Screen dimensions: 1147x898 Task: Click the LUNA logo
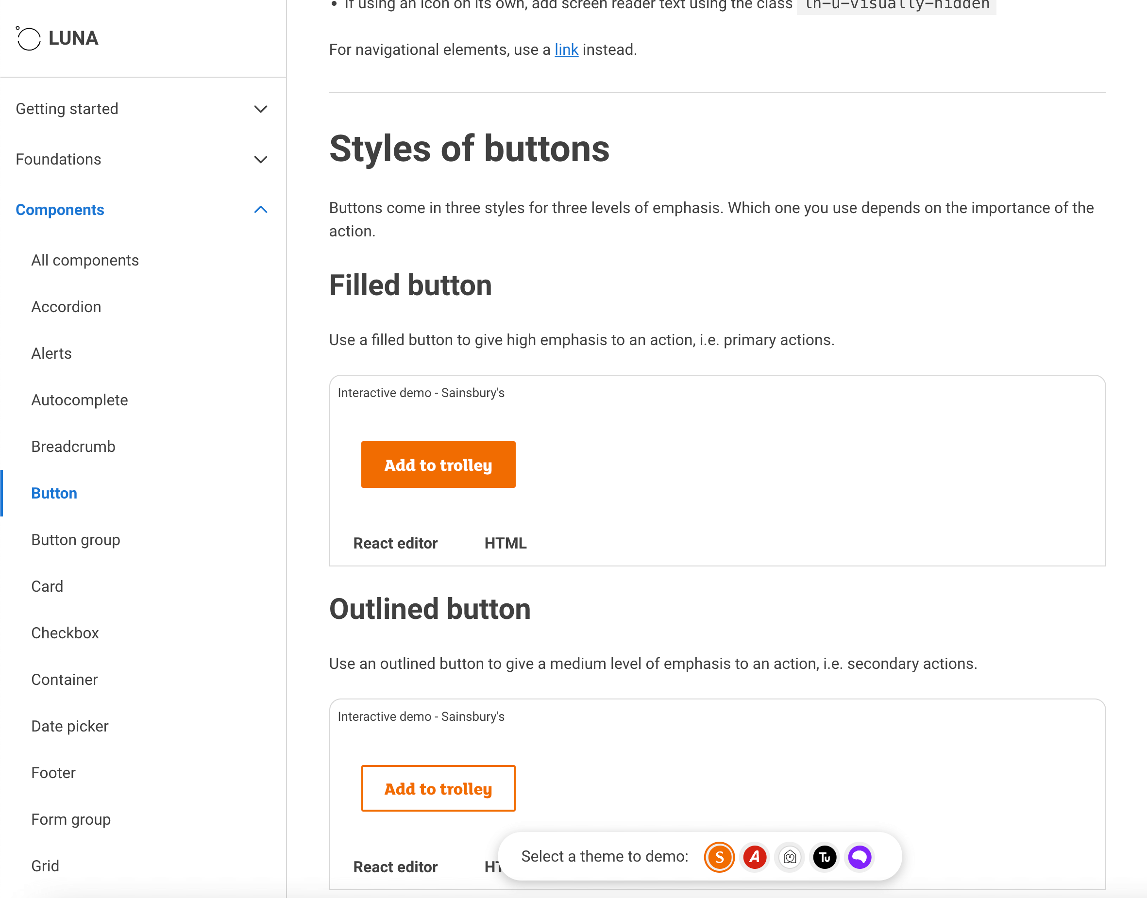(x=57, y=38)
